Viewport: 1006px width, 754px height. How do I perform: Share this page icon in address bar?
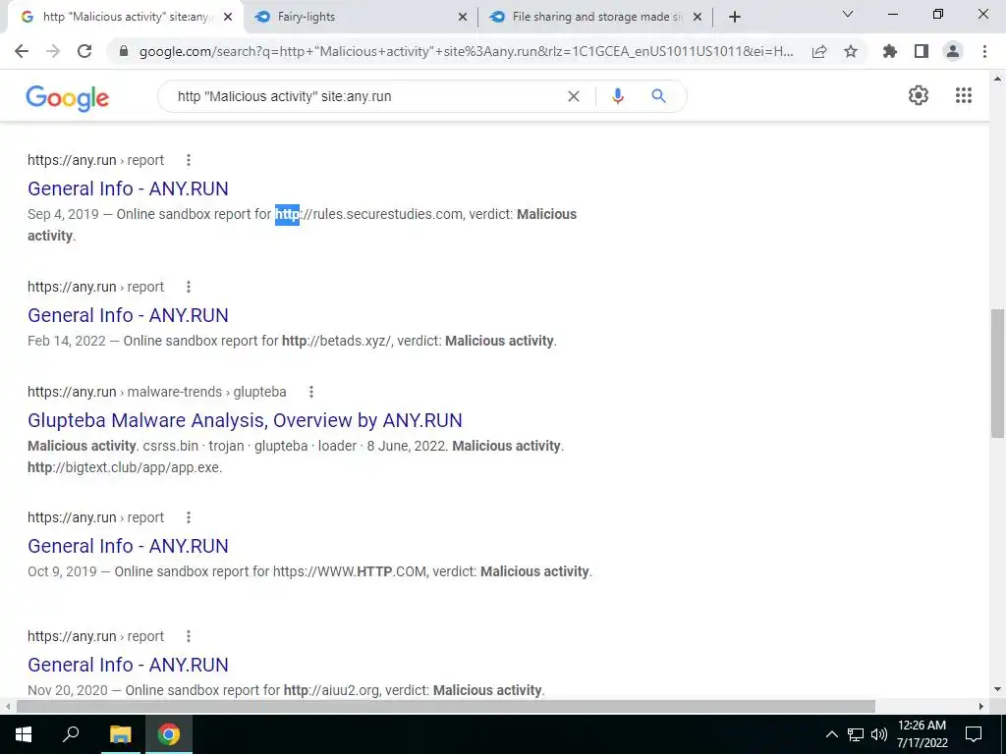point(819,51)
